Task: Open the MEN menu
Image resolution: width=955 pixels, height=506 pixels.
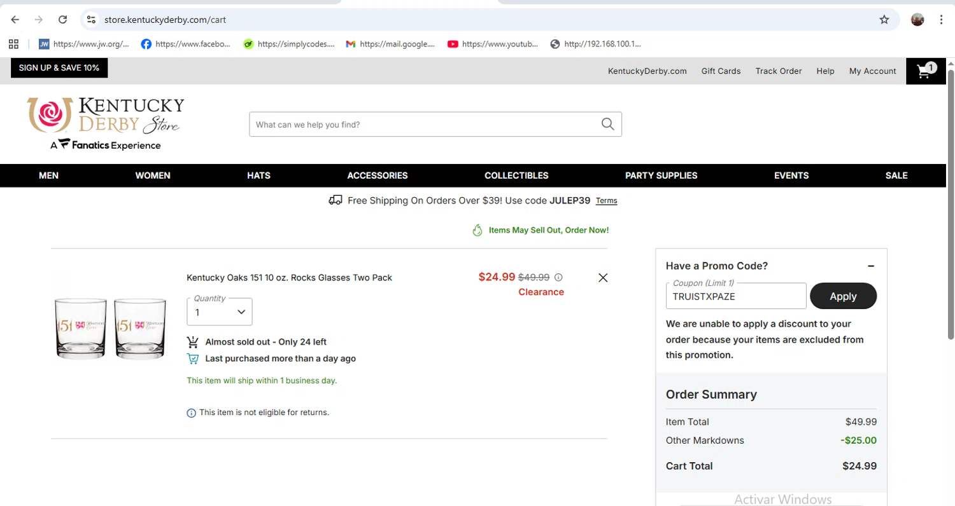Action: [x=48, y=175]
